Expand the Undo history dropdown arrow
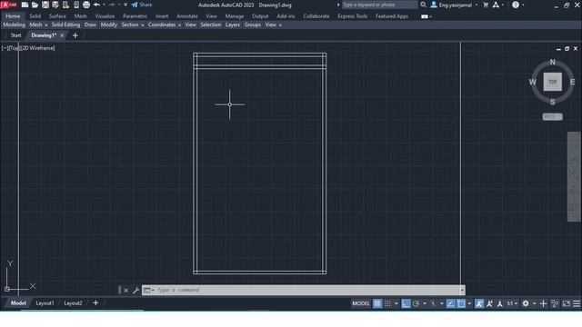Viewport: 582px width, 327px height. [104, 5]
